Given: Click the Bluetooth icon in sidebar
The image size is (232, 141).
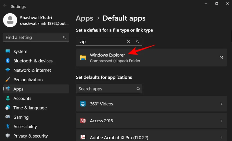Looking at the screenshot, I should 8,61.
